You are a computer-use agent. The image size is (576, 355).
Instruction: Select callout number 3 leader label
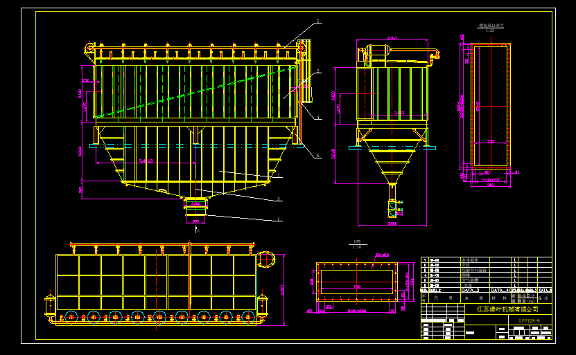click(279, 199)
